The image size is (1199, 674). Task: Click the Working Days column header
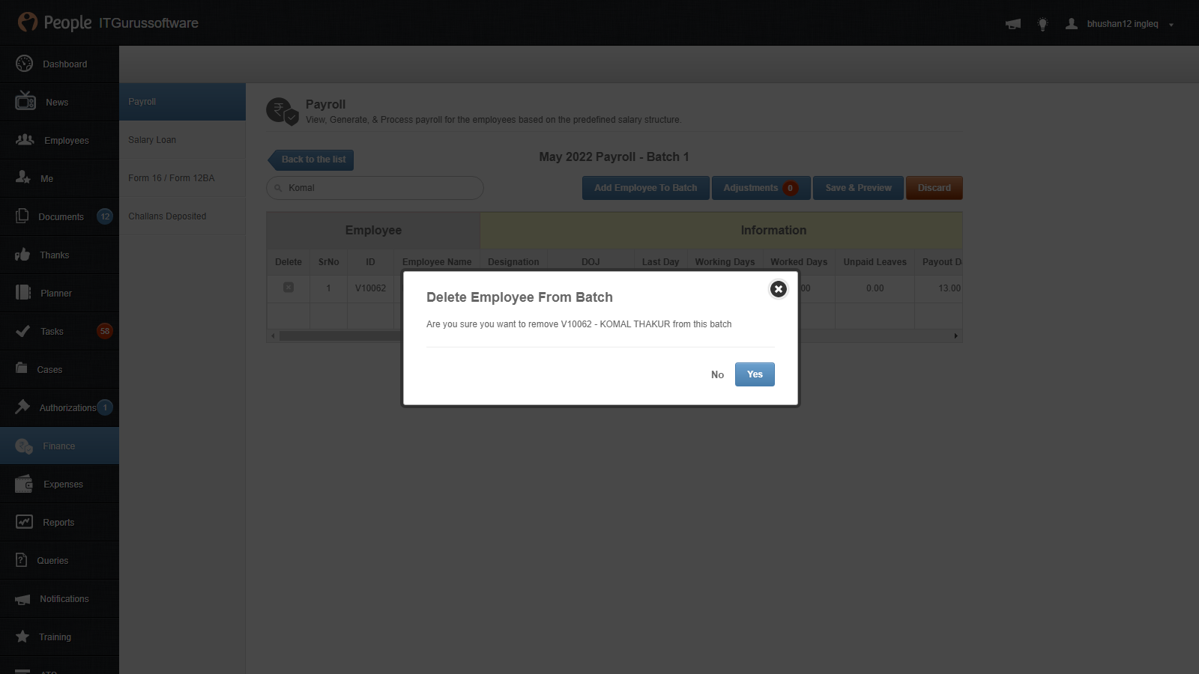pyautogui.click(x=725, y=262)
